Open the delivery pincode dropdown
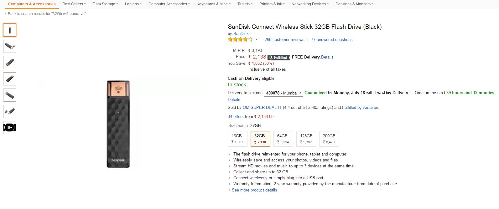Image resolution: width=499 pixels, height=209 pixels. pos(283,93)
